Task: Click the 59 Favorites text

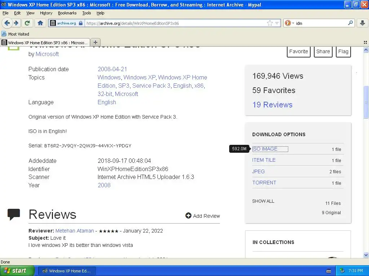Action: click(x=274, y=90)
